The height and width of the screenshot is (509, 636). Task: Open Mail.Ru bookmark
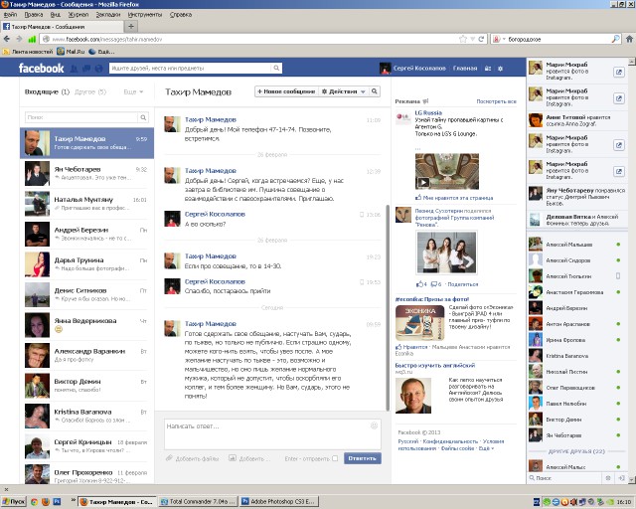click(71, 52)
